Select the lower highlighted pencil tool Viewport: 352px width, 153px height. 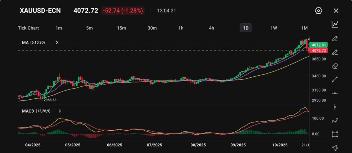[335, 52]
